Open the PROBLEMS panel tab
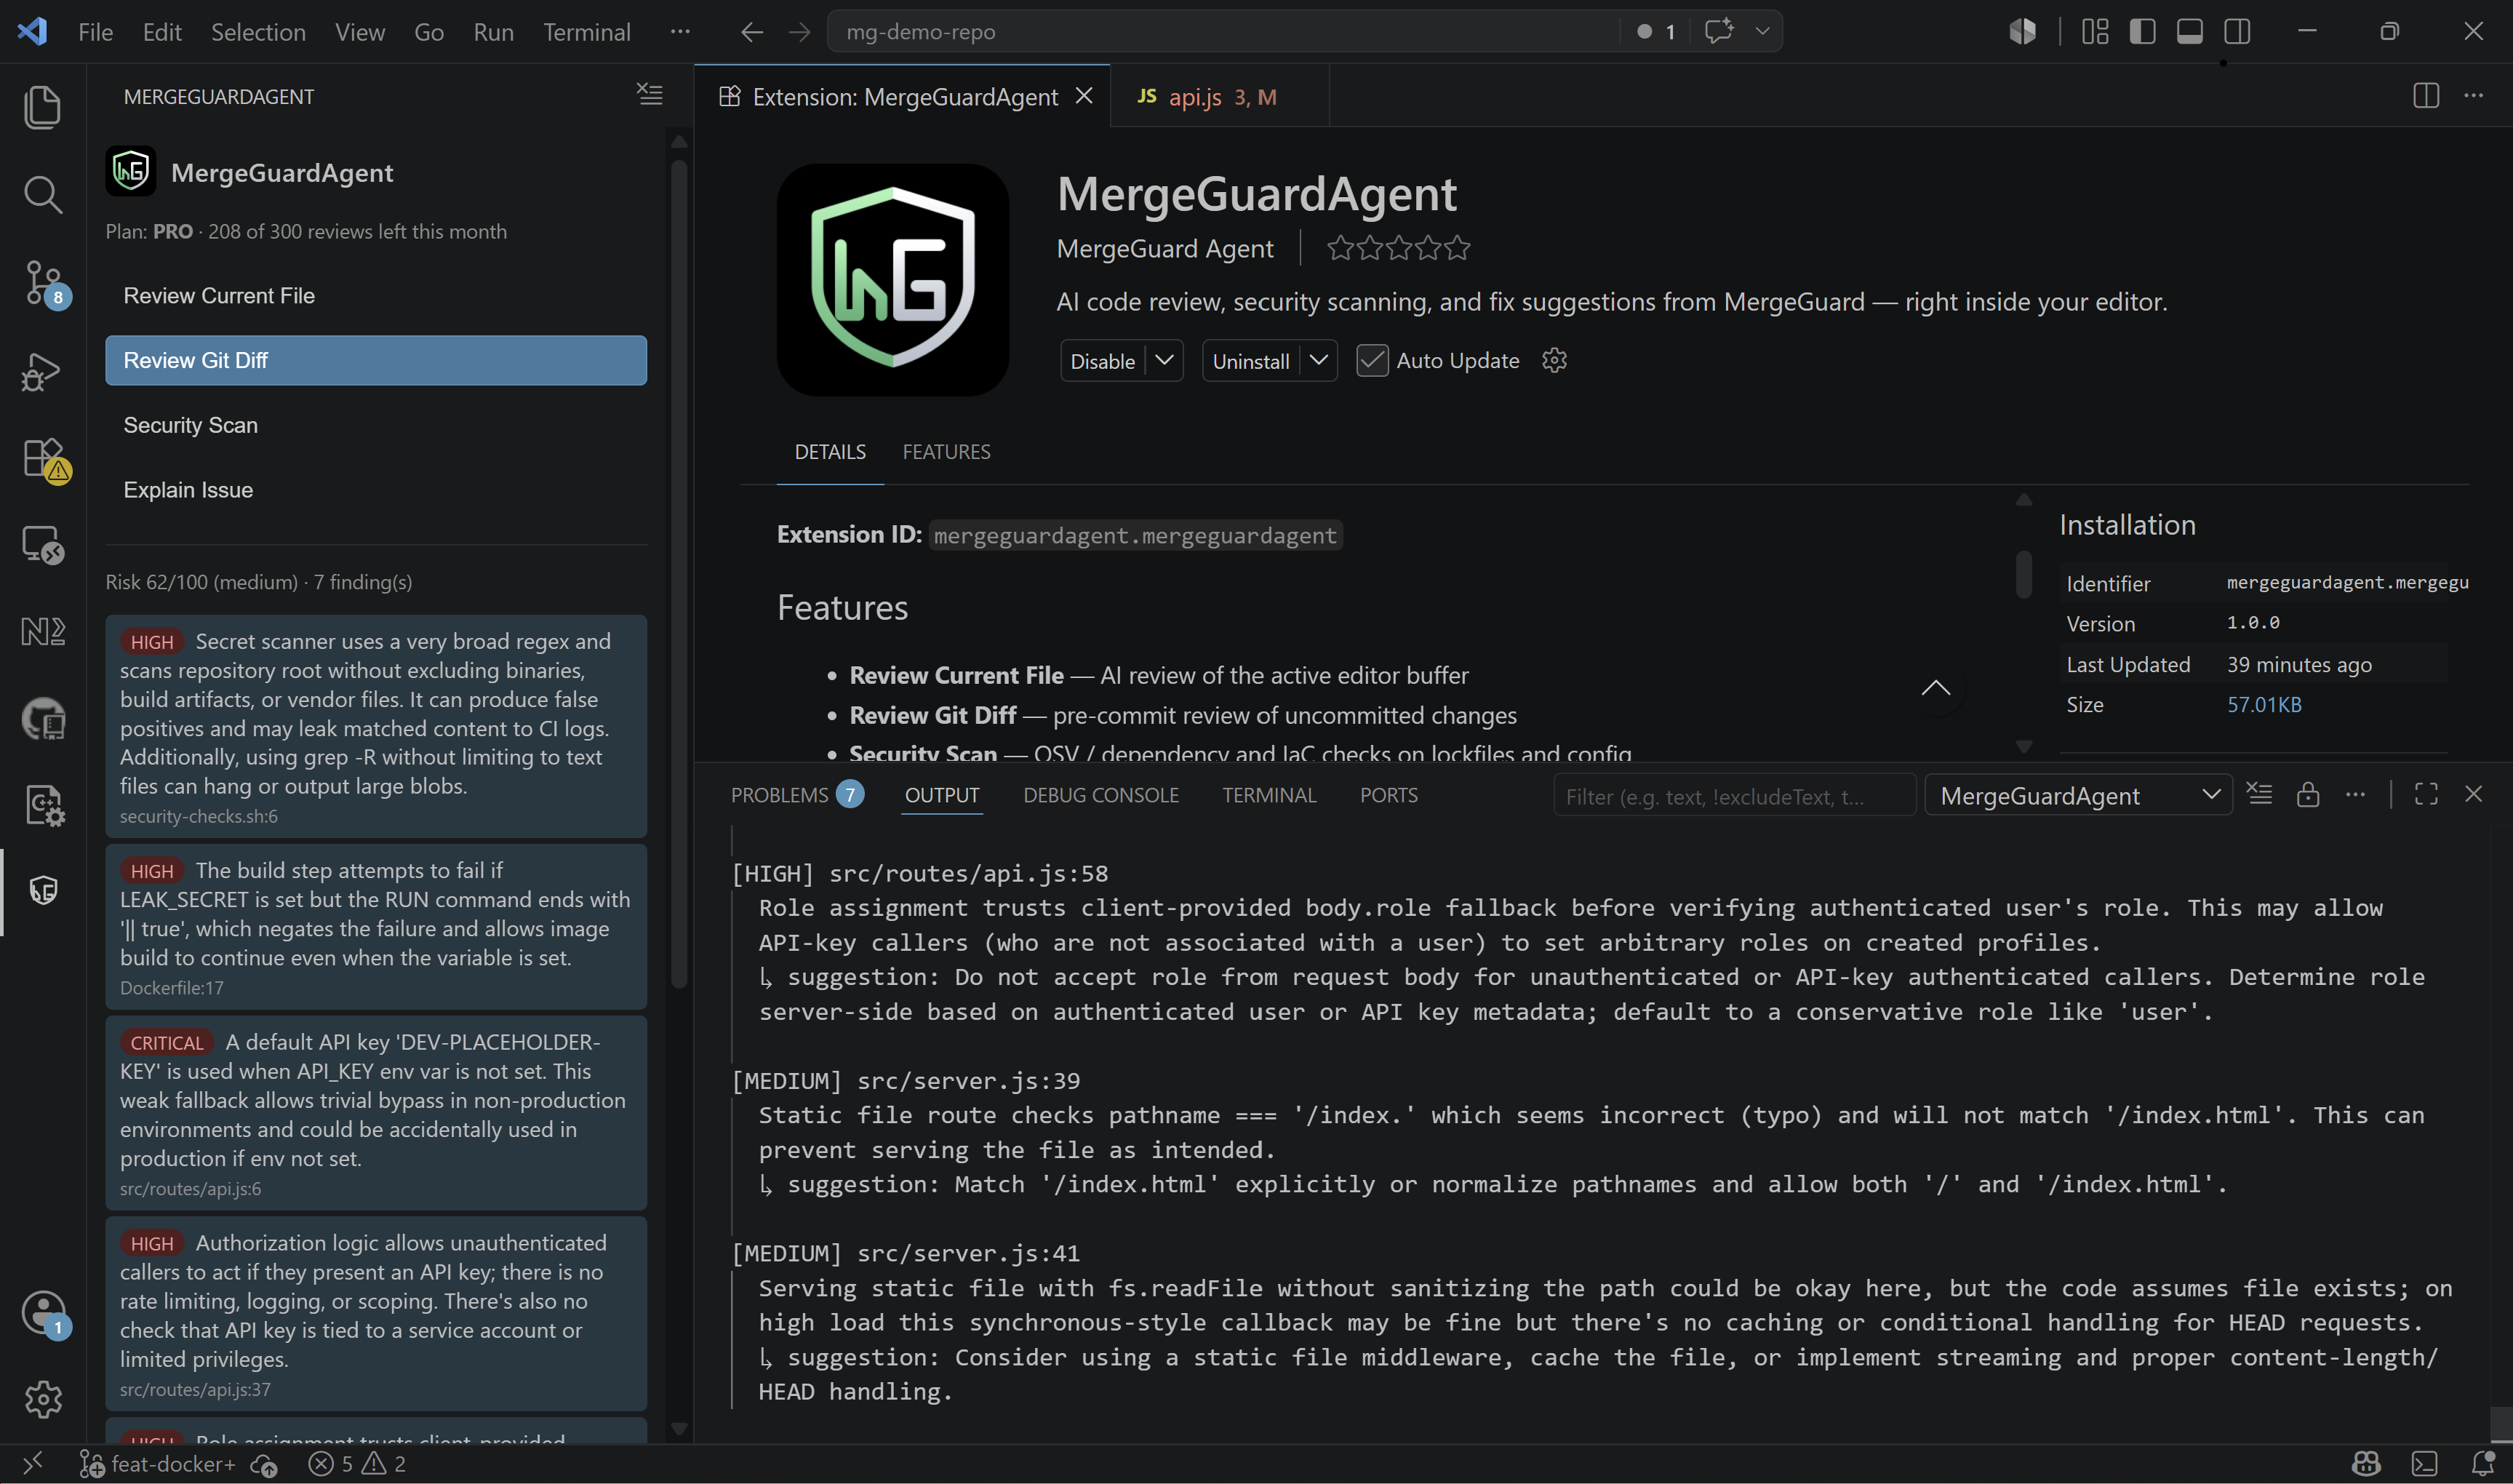Screen dimensions: 2513x1484 point(796,795)
